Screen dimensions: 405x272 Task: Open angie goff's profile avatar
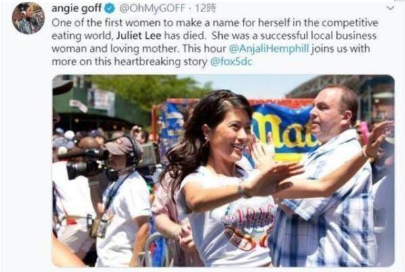(x=28, y=18)
